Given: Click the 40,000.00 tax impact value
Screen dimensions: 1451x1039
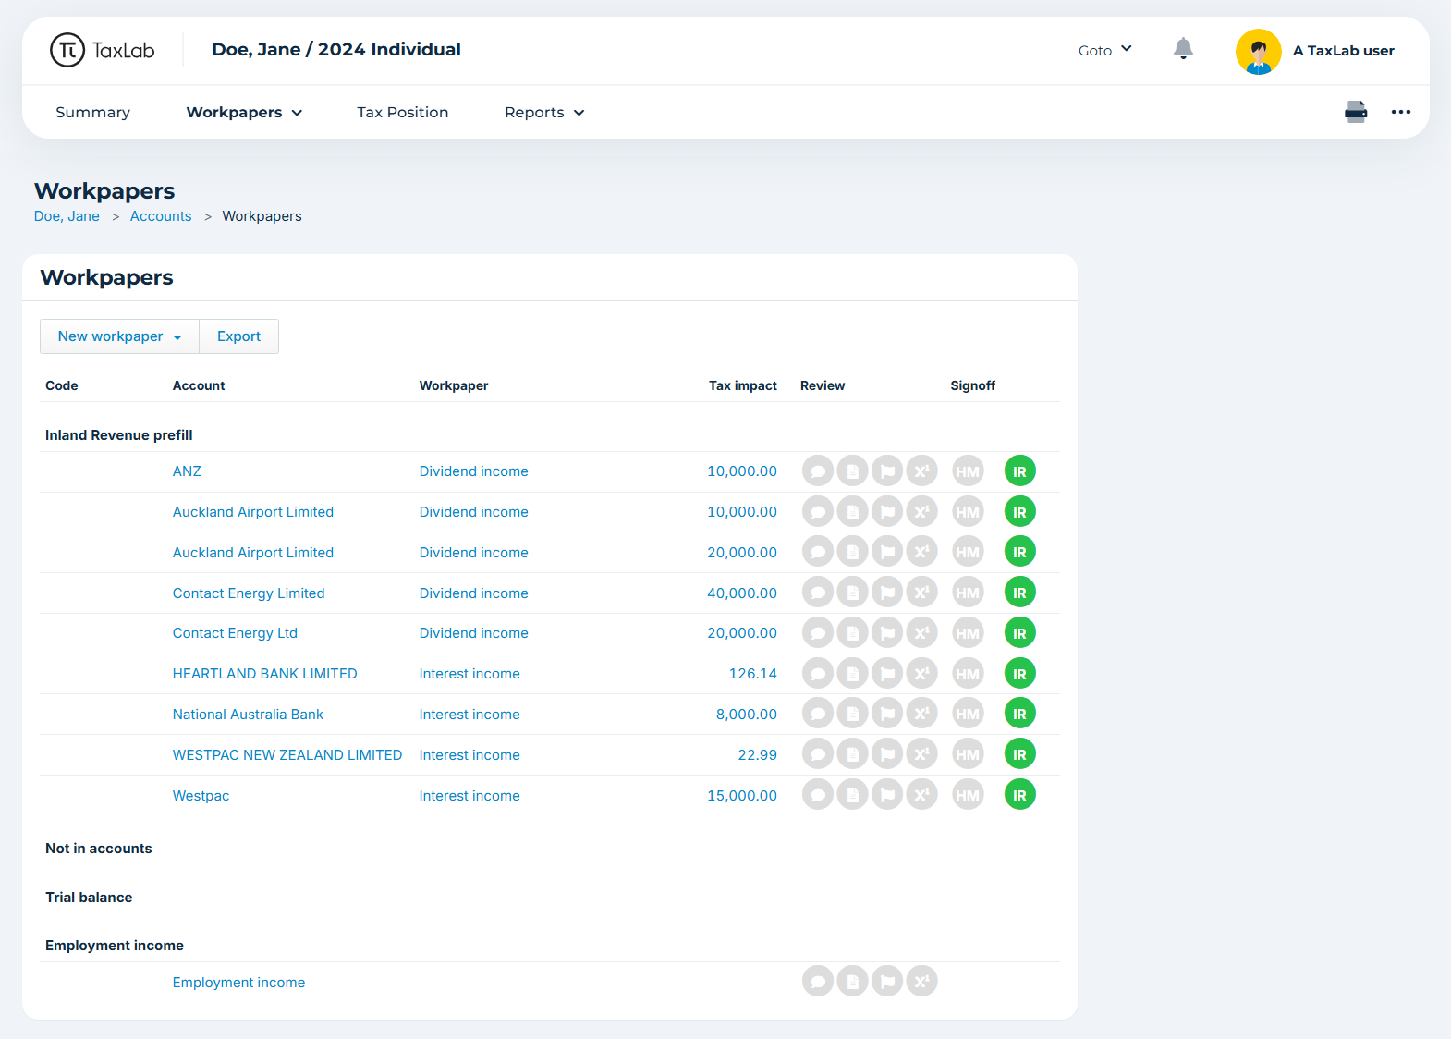Looking at the screenshot, I should [x=742, y=593].
